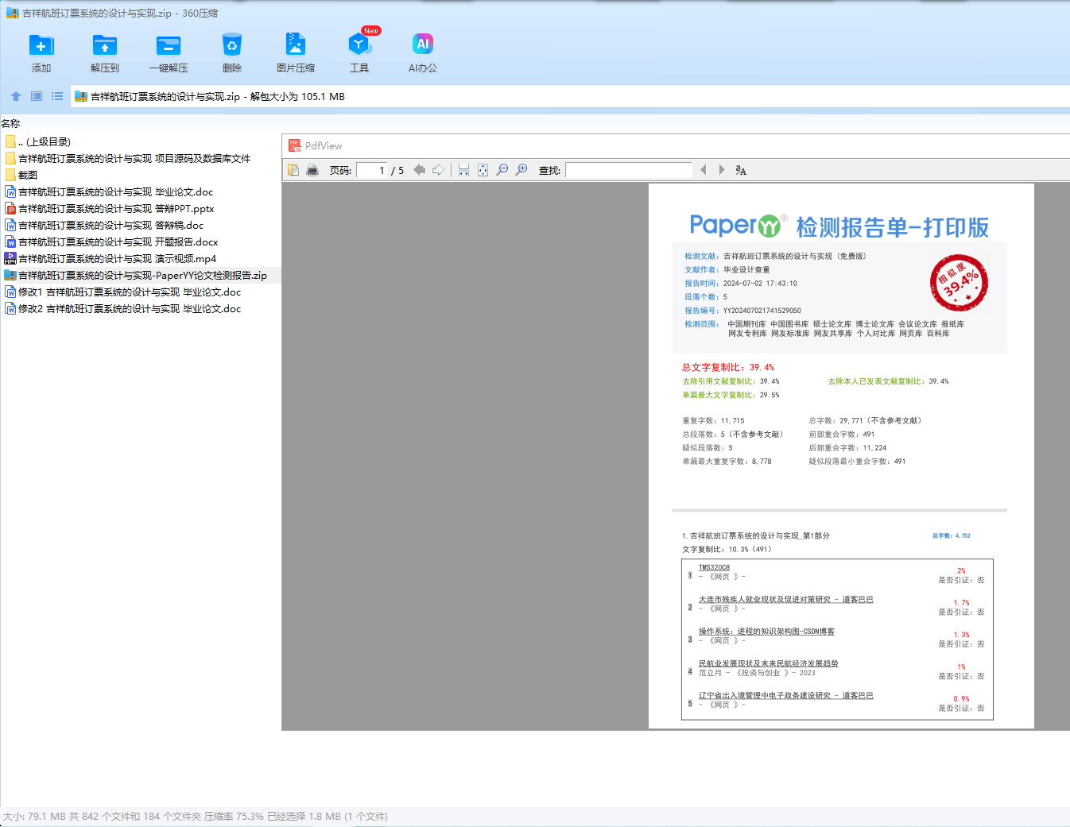Image resolution: width=1070 pixels, height=827 pixels.
Task: Find previous match arrow in PdfView
Action: click(703, 170)
